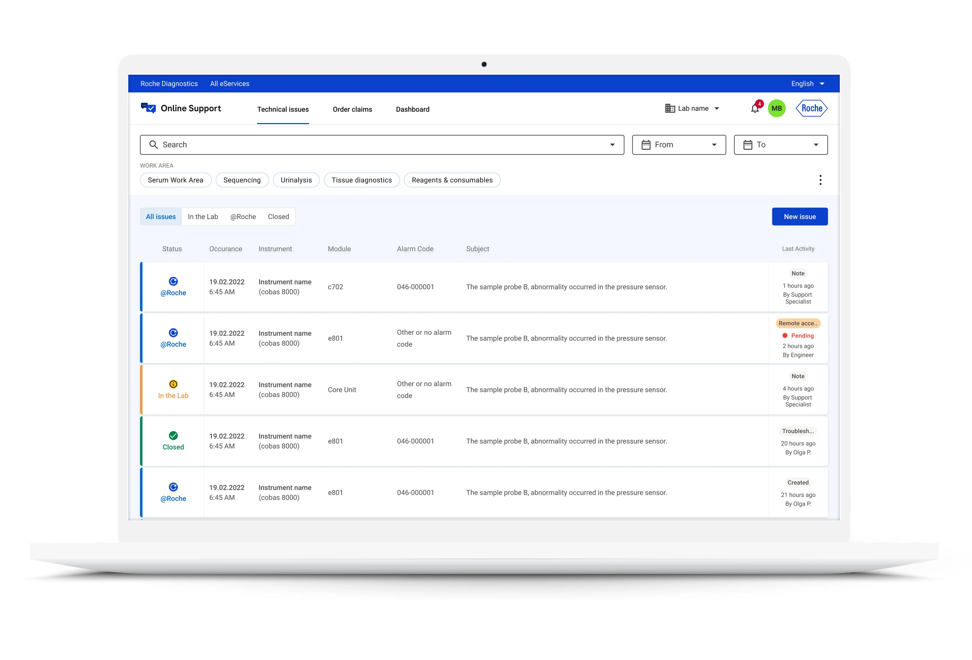Image resolution: width=972 pixels, height=660 pixels.
Task: Toggle the Serum Work Area filter chip
Action: click(176, 180)
